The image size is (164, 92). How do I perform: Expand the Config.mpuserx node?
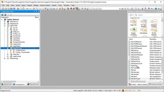pos(11,50)
